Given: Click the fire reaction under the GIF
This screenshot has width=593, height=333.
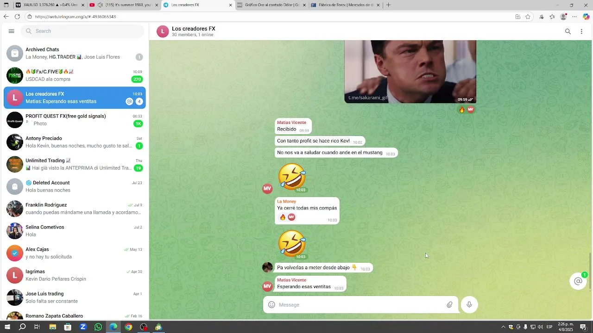Looking at the screenshot, I should click(462, 110).
